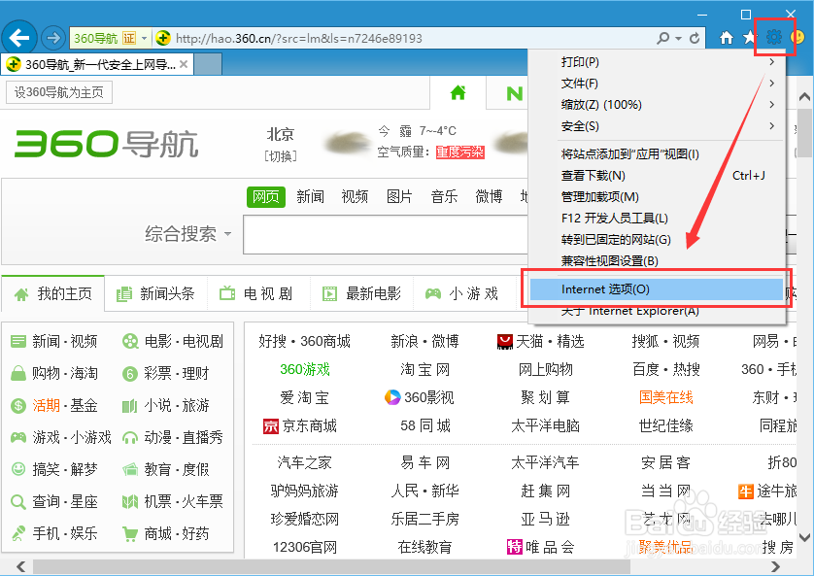Click the green N icon tab
This screenshot has width=814, height=576.
point(514,93)
